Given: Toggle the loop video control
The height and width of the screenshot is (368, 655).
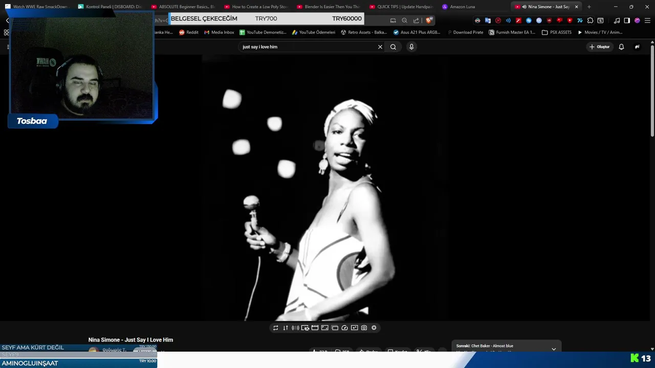Looking at the screenshot, I should pos(275,328).
